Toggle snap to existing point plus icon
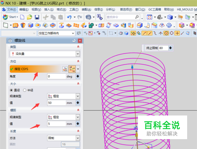 pyautogui.click(x=177, y=33)
